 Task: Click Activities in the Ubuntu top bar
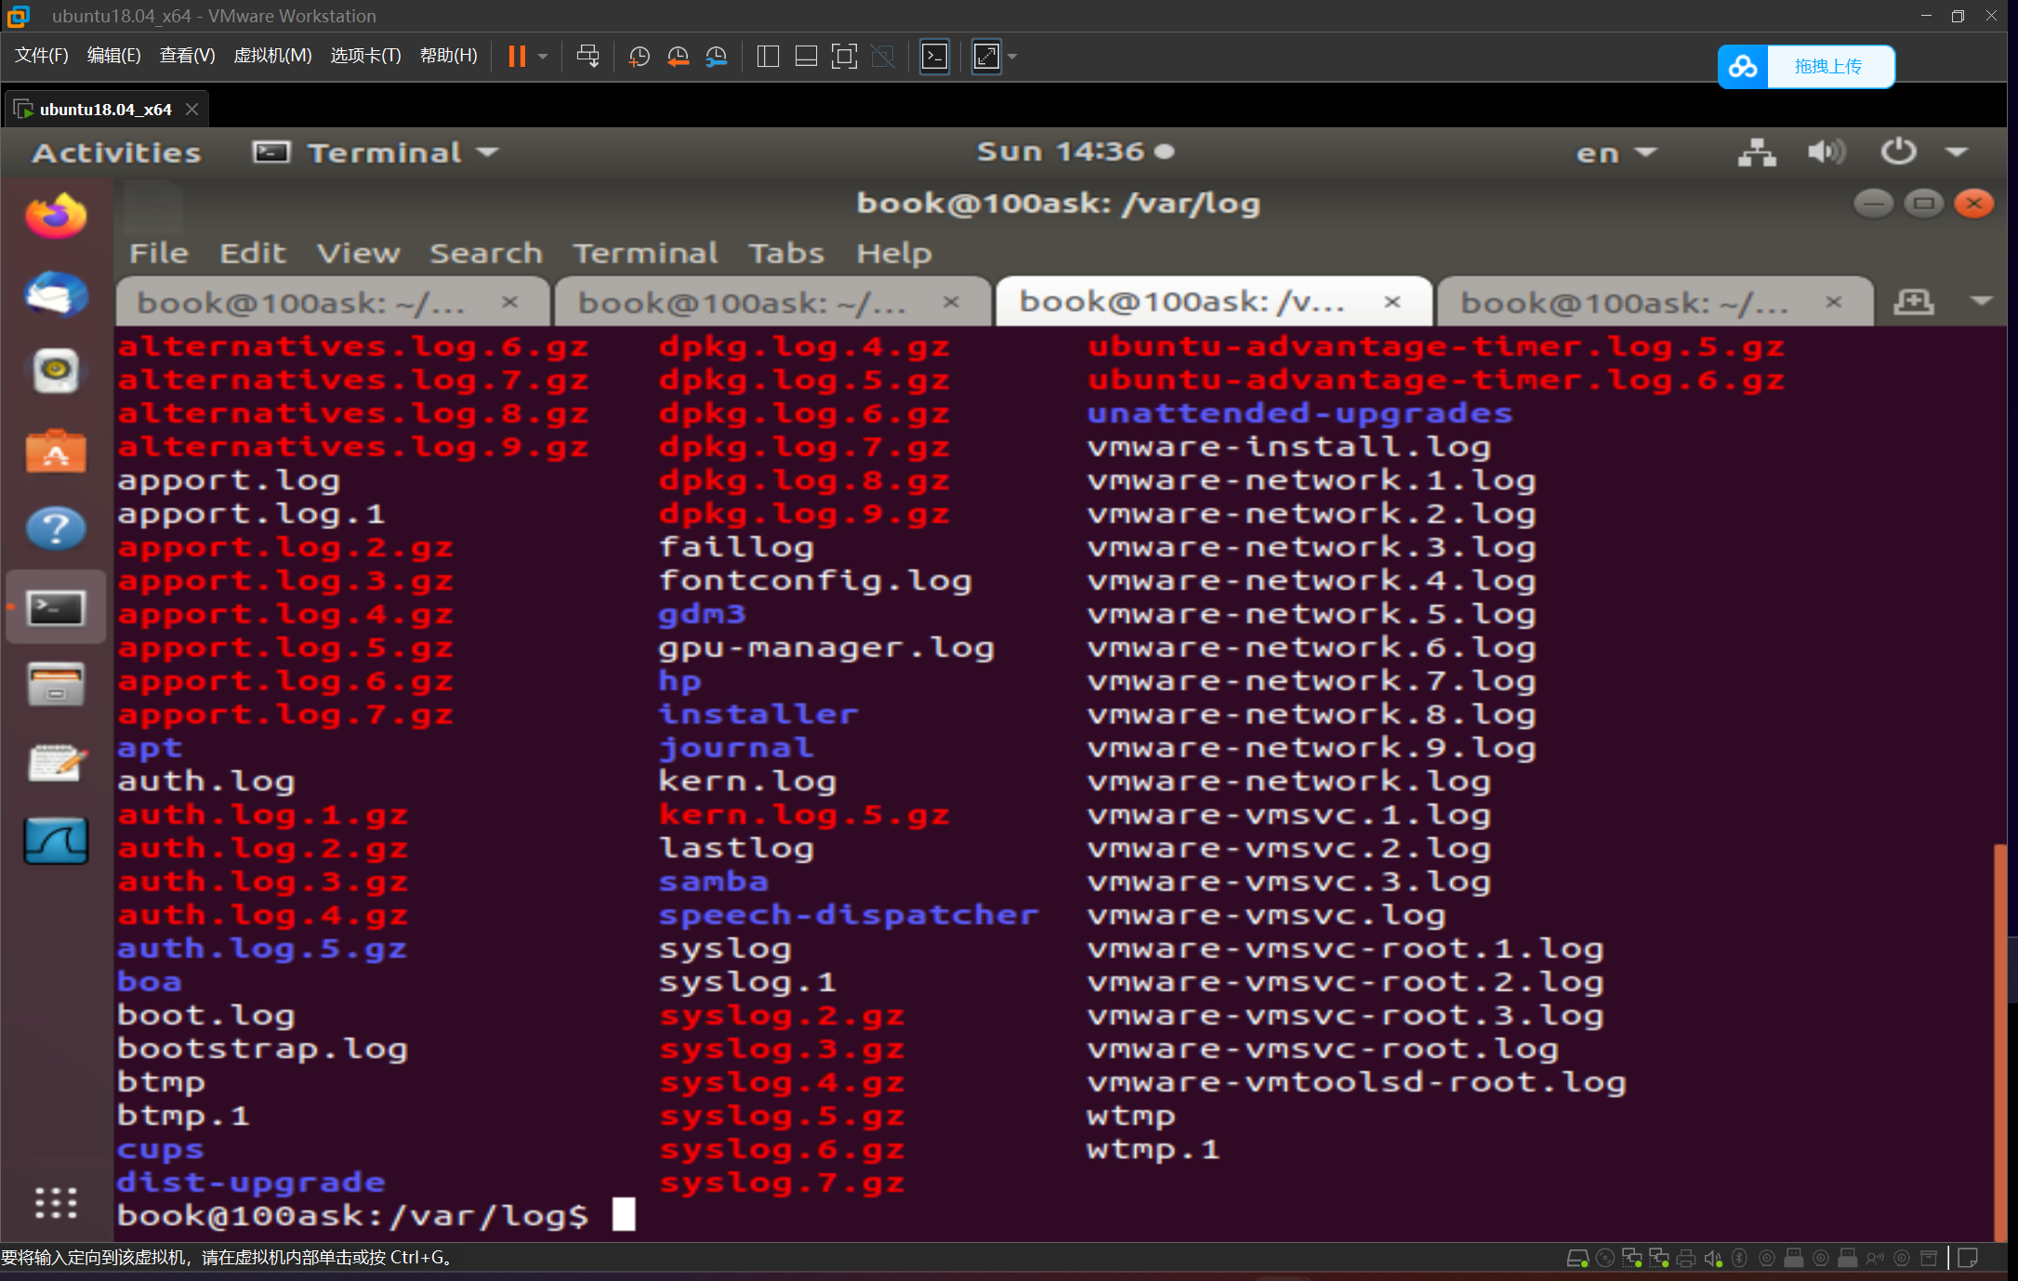[x=115, y=151]
